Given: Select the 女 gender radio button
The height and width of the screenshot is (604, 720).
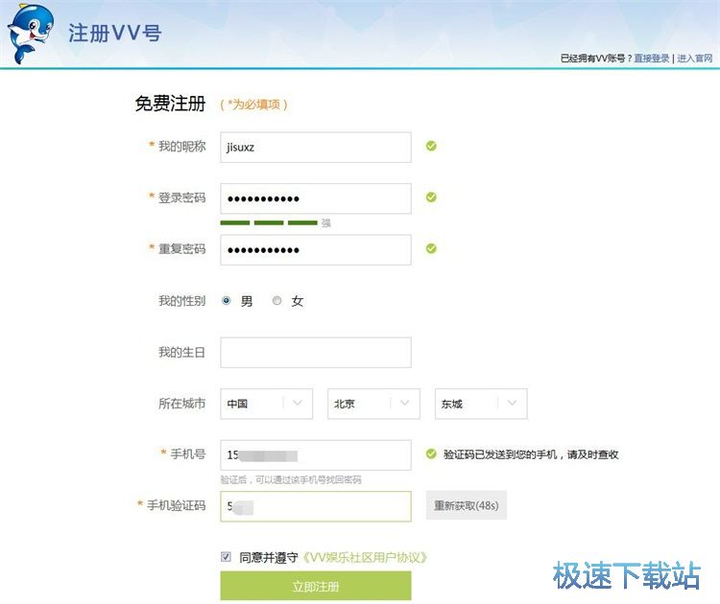Looking at the screenshot, I should 276,301.
